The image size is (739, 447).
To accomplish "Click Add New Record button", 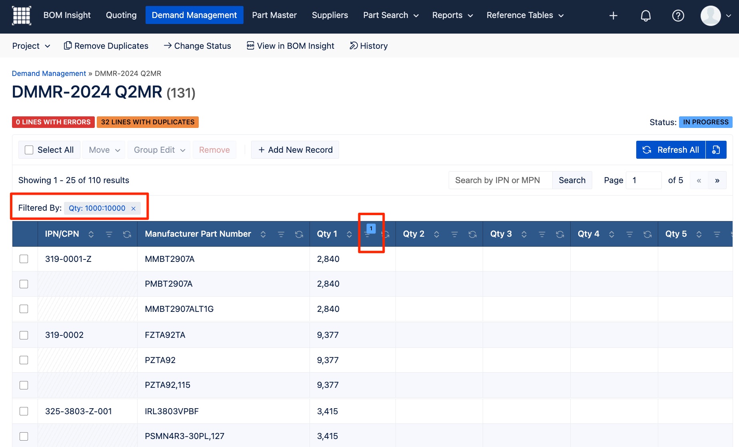I will tap(295, 150).
